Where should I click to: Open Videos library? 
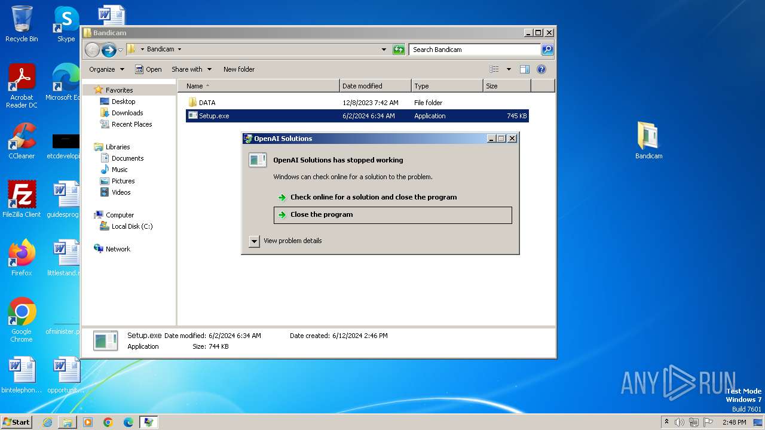tap(121, 192)
